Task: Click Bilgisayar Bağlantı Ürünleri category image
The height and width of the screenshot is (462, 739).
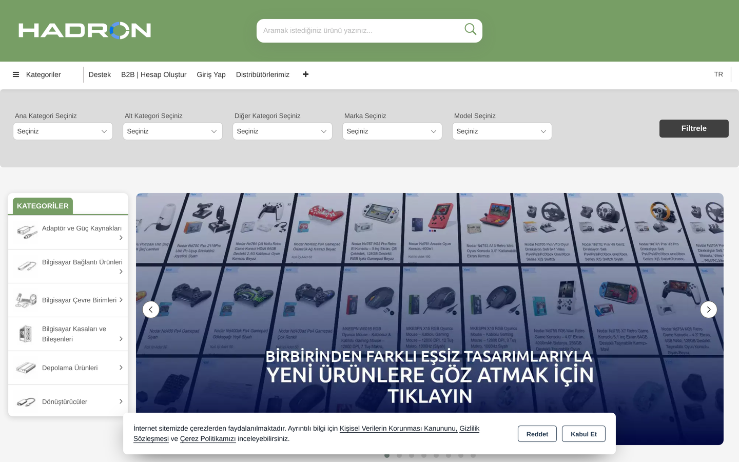Action: pos(26,266)
